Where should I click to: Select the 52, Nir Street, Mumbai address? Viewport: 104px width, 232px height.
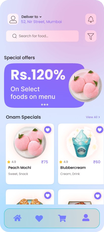[41, 22]
